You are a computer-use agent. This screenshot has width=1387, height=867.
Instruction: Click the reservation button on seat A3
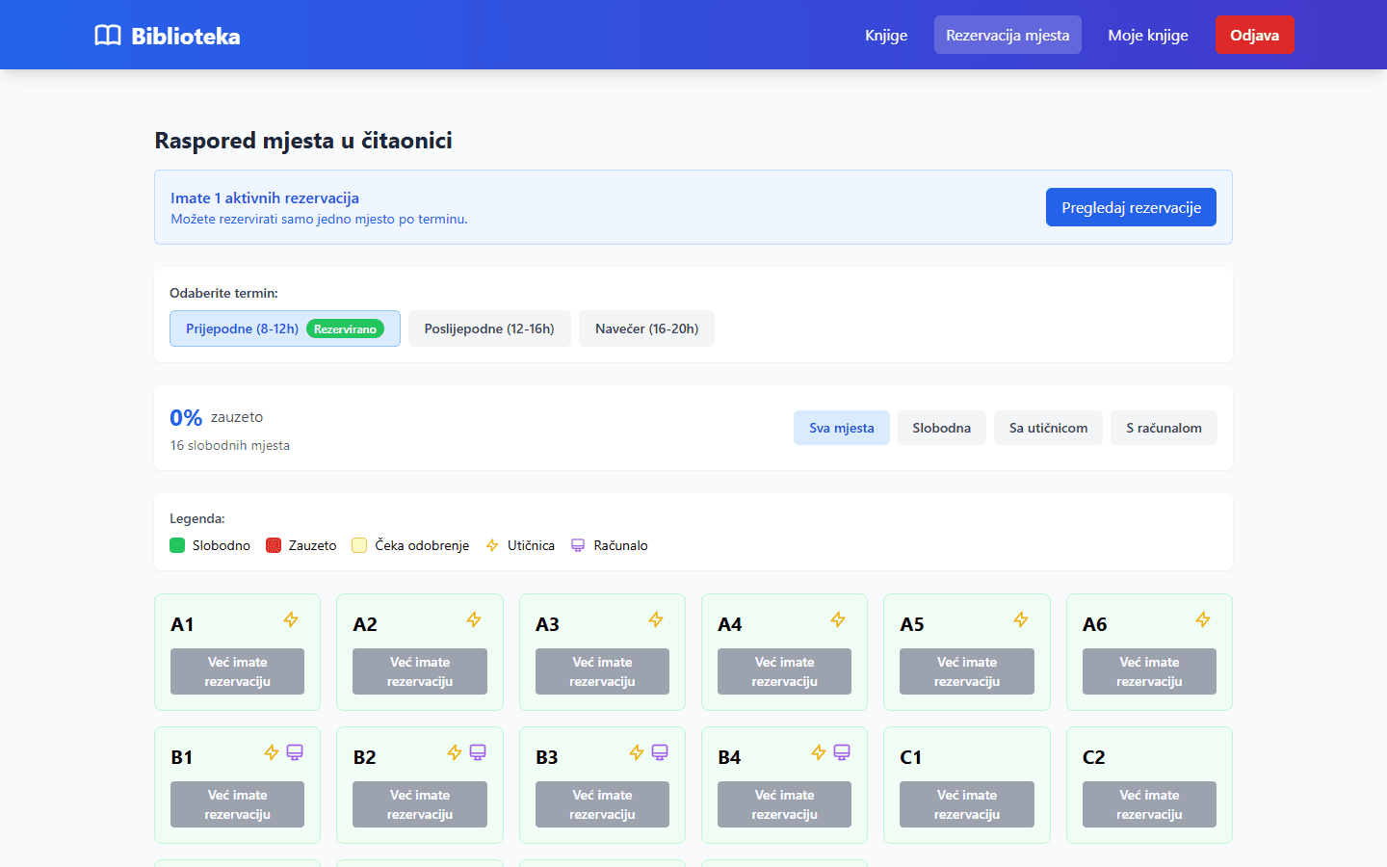click(x=602, y=671)
